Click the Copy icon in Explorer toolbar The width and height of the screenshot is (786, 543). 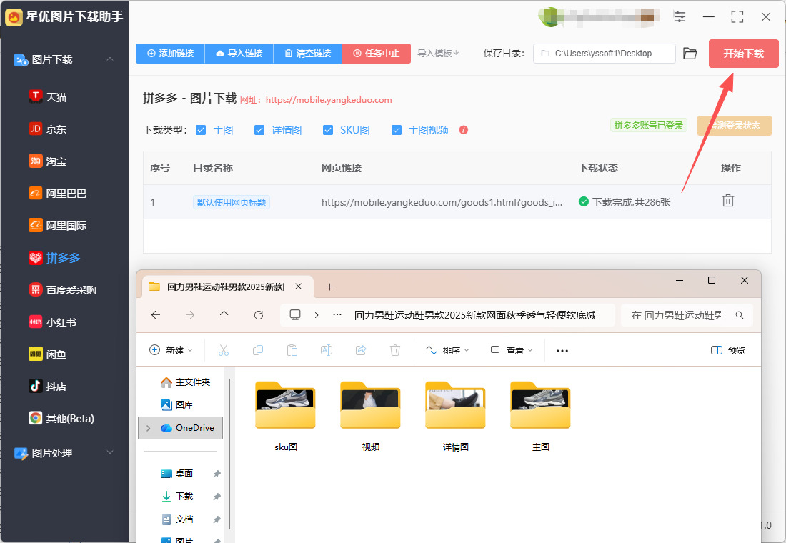258,350
